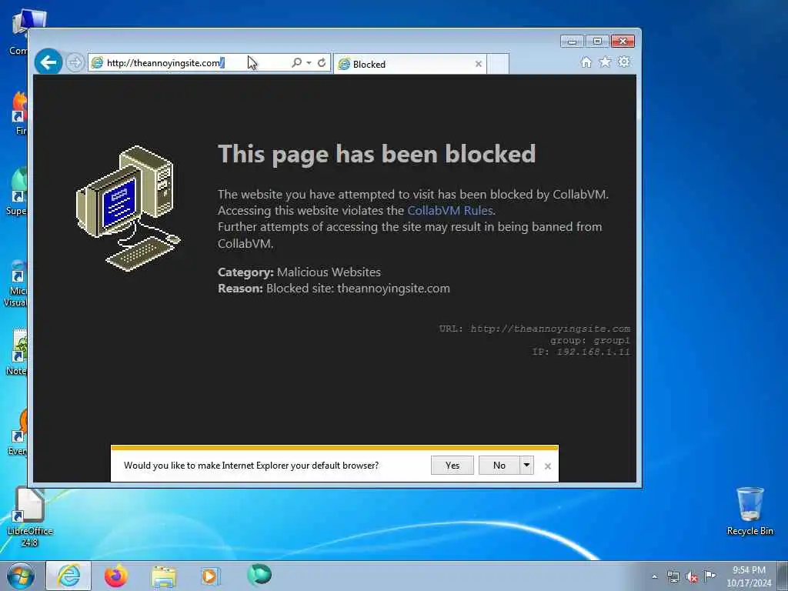Click the 'group: group1' text

pyautogui.click(x=590, y=340)
